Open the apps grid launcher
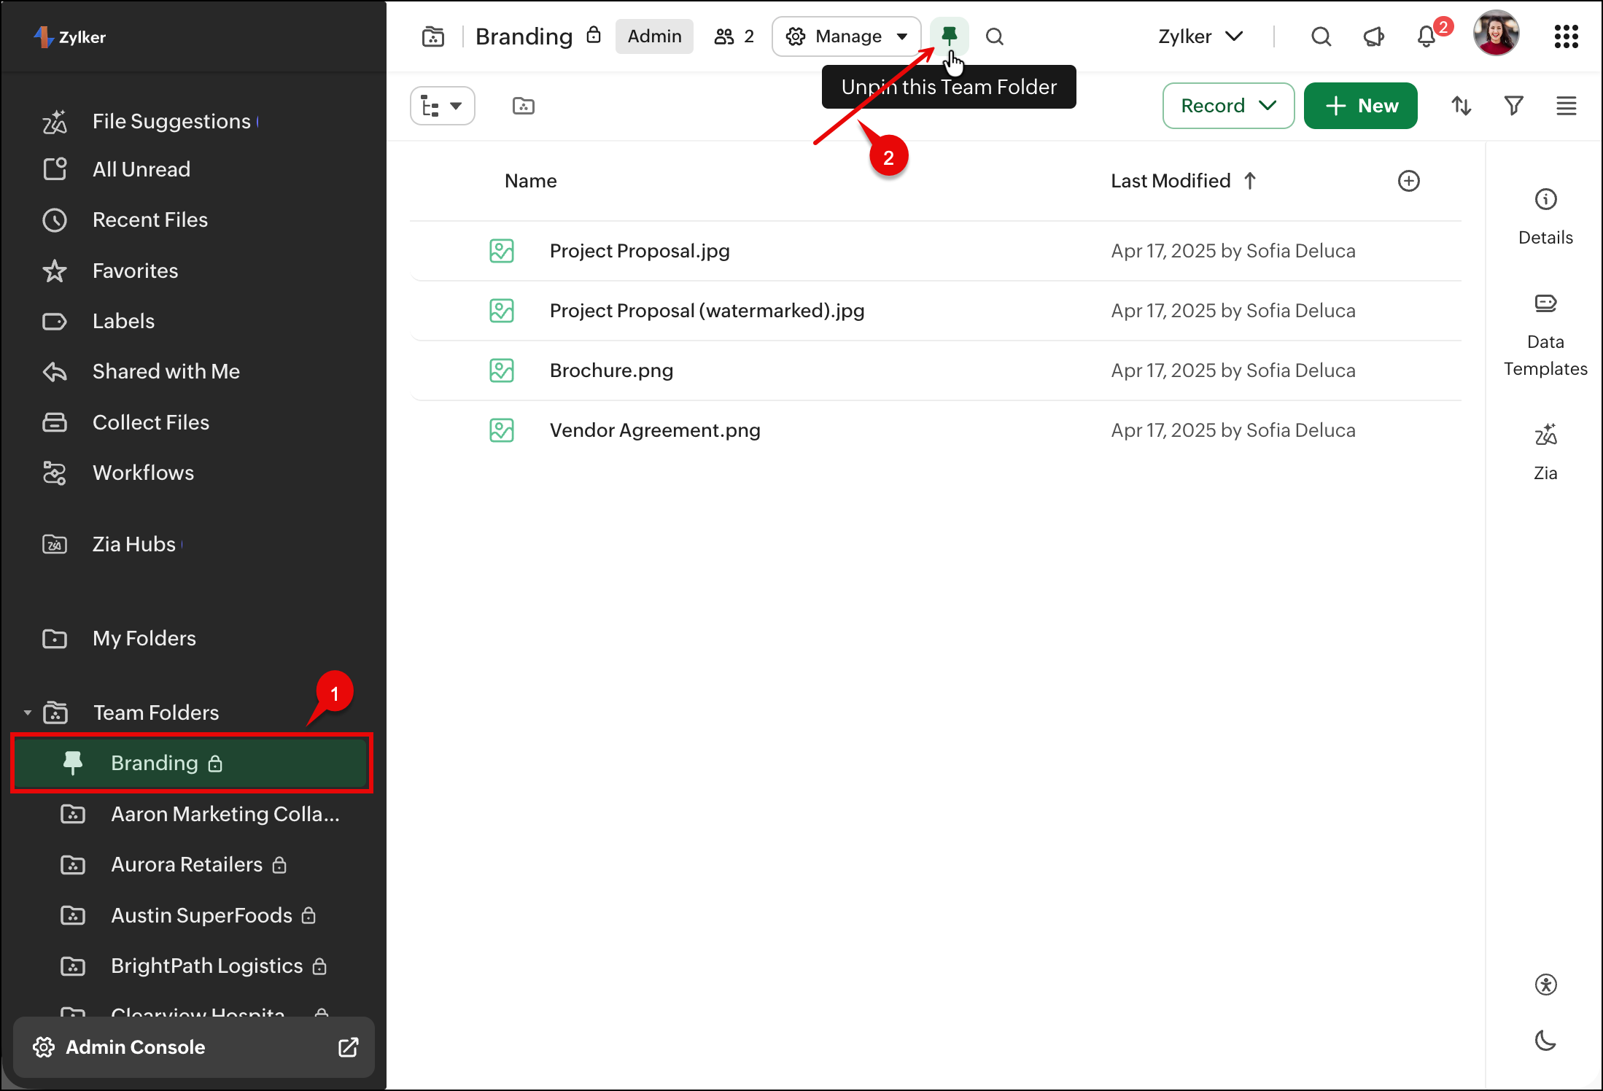Screen dimensions: 1603x1091 (x=1566, y=36)
